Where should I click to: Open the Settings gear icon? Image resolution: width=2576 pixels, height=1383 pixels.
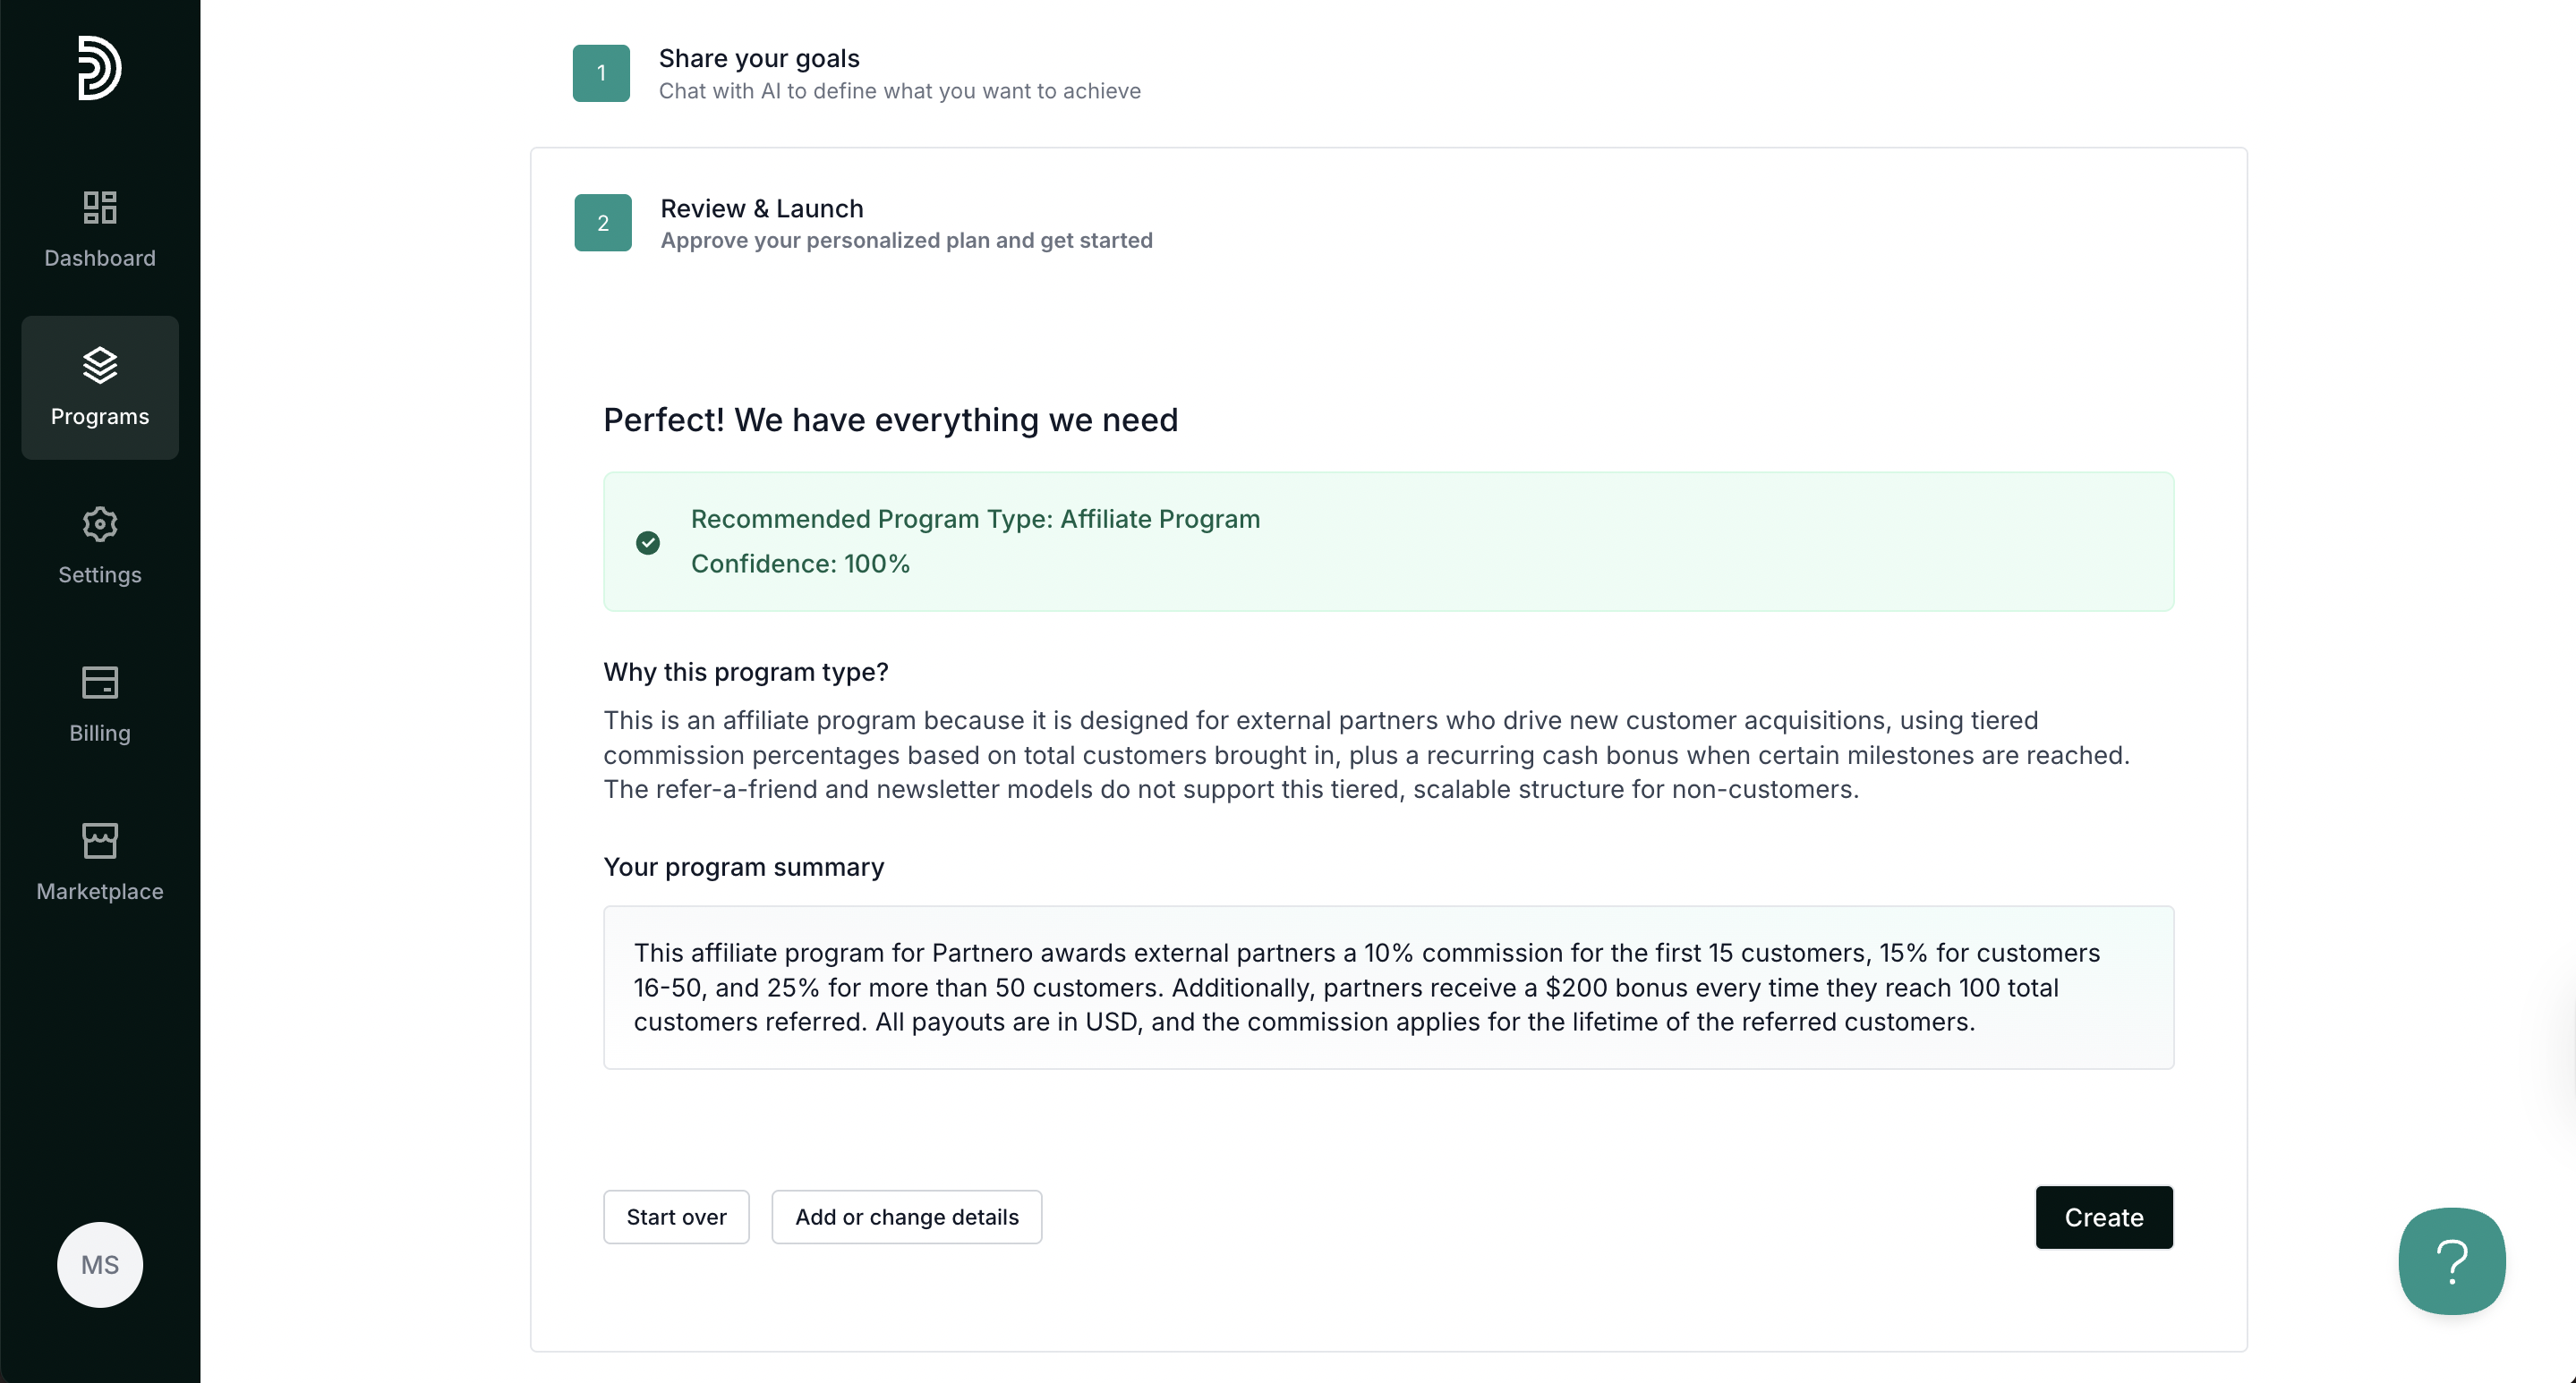click(100, 523)
